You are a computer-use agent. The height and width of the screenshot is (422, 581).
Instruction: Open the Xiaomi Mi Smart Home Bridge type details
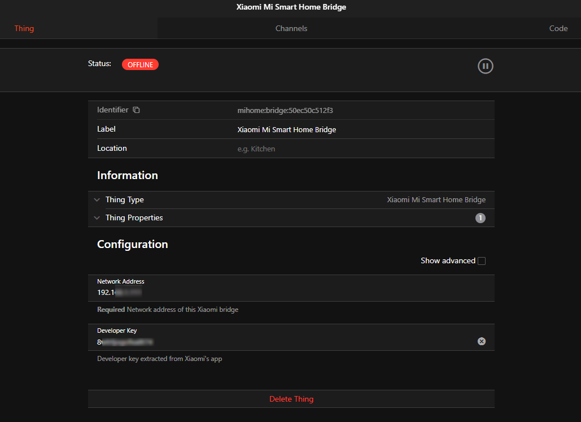pyautogui.click(x=435, y=200)
